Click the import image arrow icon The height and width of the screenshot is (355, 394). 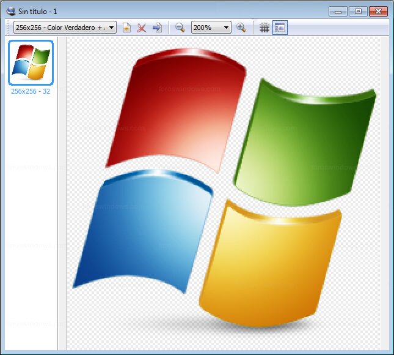click(158, 28)
